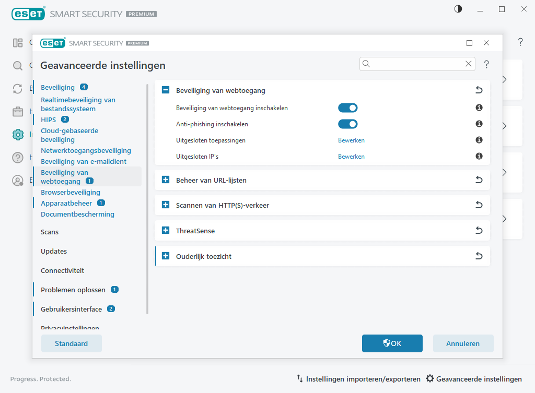The height and width of the screenshot is (393, 535).
Task: Focus the settings search input field
Action: tap(415, 64)
